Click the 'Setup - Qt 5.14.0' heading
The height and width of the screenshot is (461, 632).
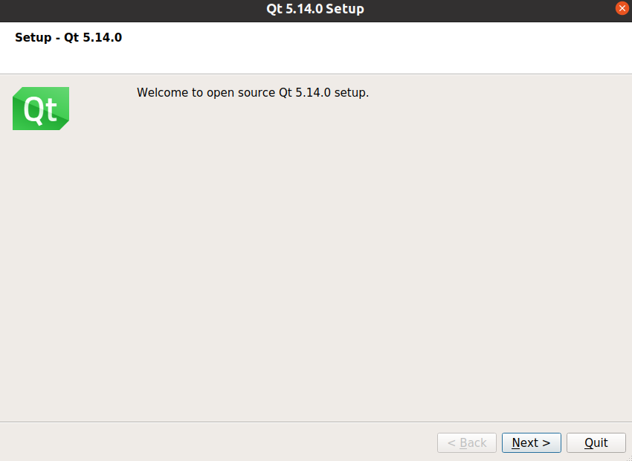pyautogui.click(x=68, y=37)
